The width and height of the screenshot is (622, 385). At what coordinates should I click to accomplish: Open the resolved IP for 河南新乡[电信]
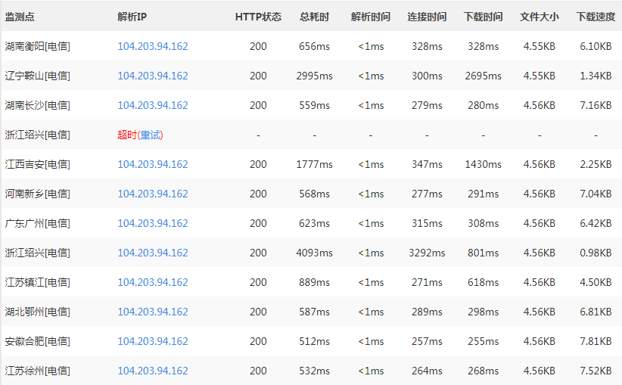tap(153, 194)
